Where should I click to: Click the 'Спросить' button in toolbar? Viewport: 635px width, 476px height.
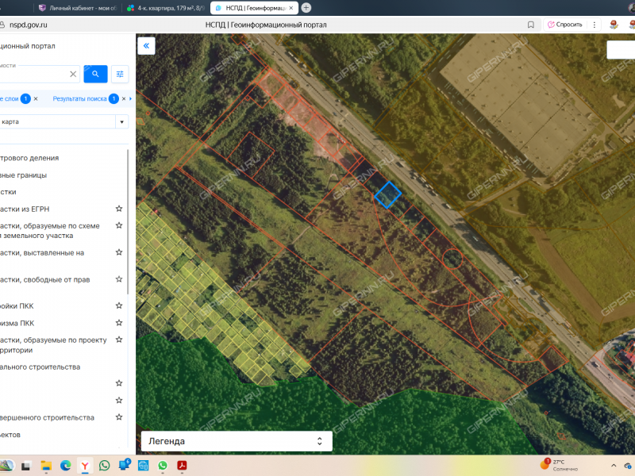click(x=565, y=25)
